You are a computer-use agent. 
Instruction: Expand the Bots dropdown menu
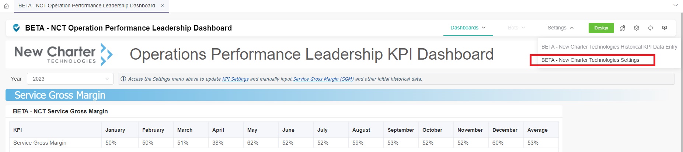(516, 28)
